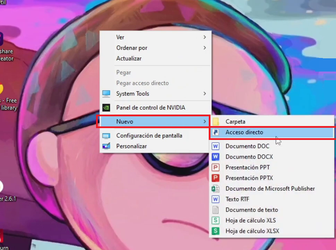This screenshot has height=250, width=336.
Task: Click the disabled Pegar entry
Action: tap(156, 73)
